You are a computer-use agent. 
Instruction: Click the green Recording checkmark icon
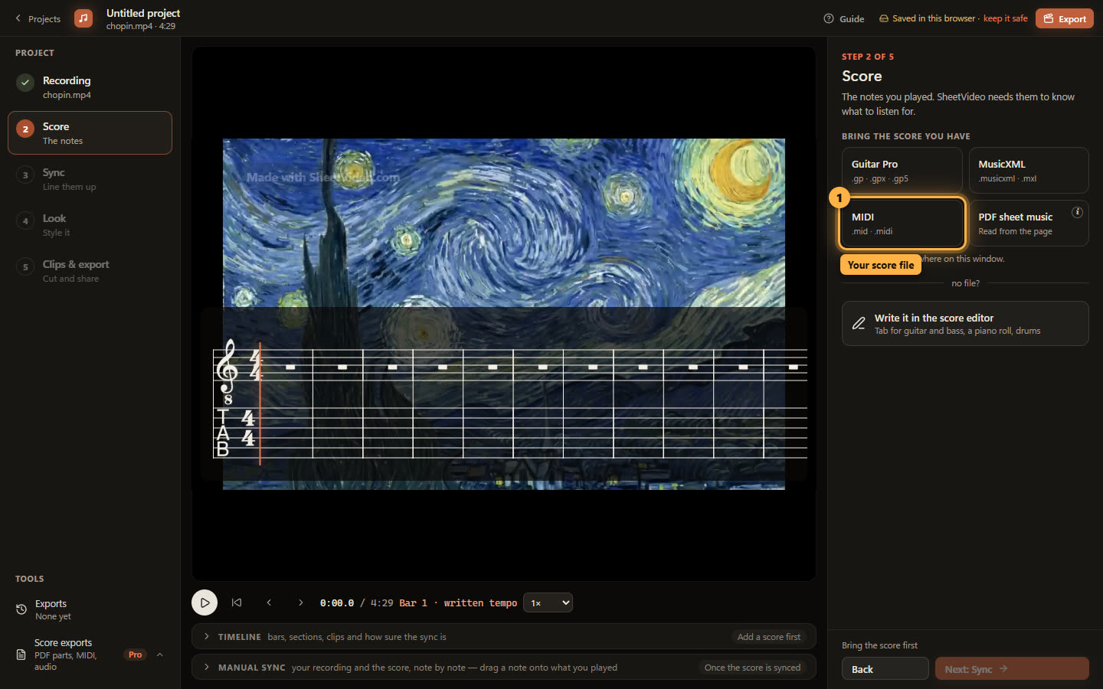pyautogui.click(x=25, y=82)
